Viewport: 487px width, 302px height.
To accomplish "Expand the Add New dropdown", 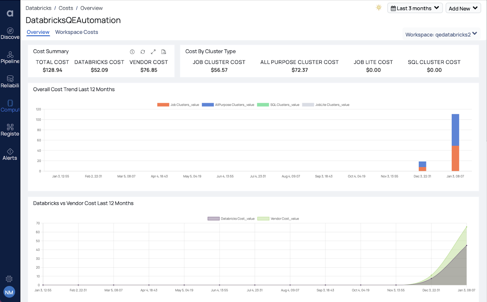I will point(463,8).
